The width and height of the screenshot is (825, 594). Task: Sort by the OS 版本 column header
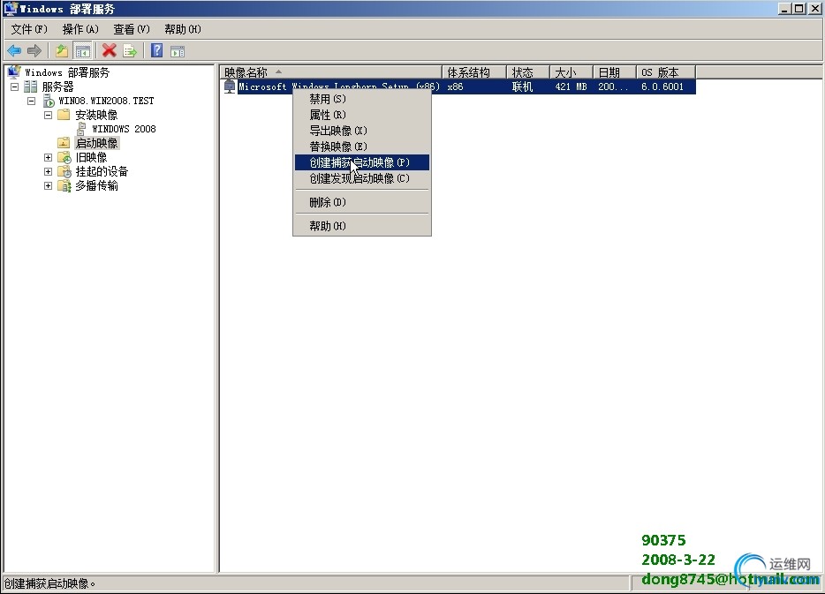(666, 72)
